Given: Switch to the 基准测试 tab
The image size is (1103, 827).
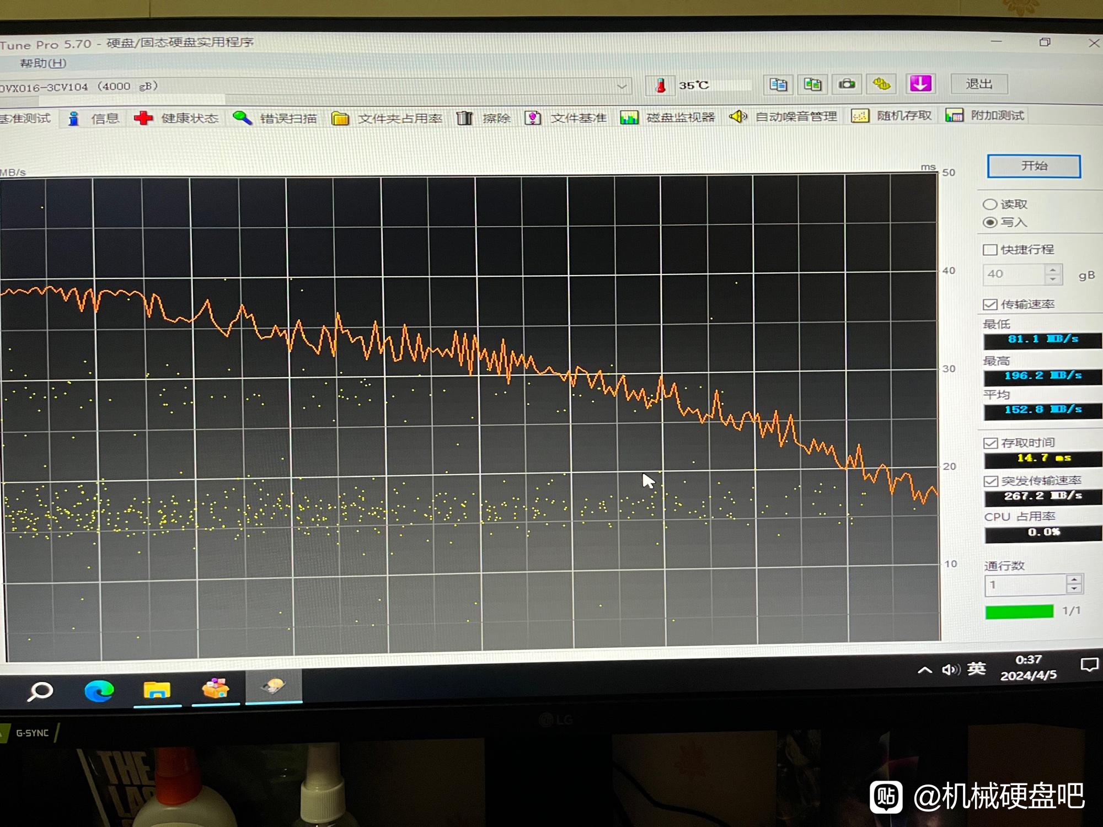Looking at the screenshot, I should click(25, 119).
